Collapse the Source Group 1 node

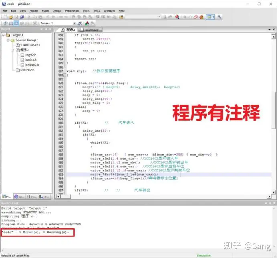pos(8,40)
